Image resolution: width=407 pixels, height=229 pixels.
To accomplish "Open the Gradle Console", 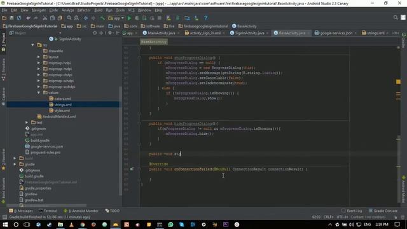I will [x=383, y=211].
